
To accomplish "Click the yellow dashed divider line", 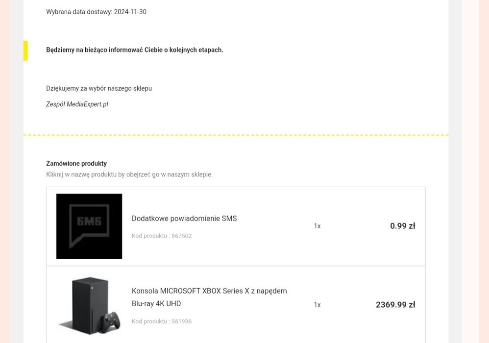I will pos(236,135).
